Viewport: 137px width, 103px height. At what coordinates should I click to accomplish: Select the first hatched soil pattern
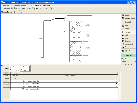(x=14, y=68)
